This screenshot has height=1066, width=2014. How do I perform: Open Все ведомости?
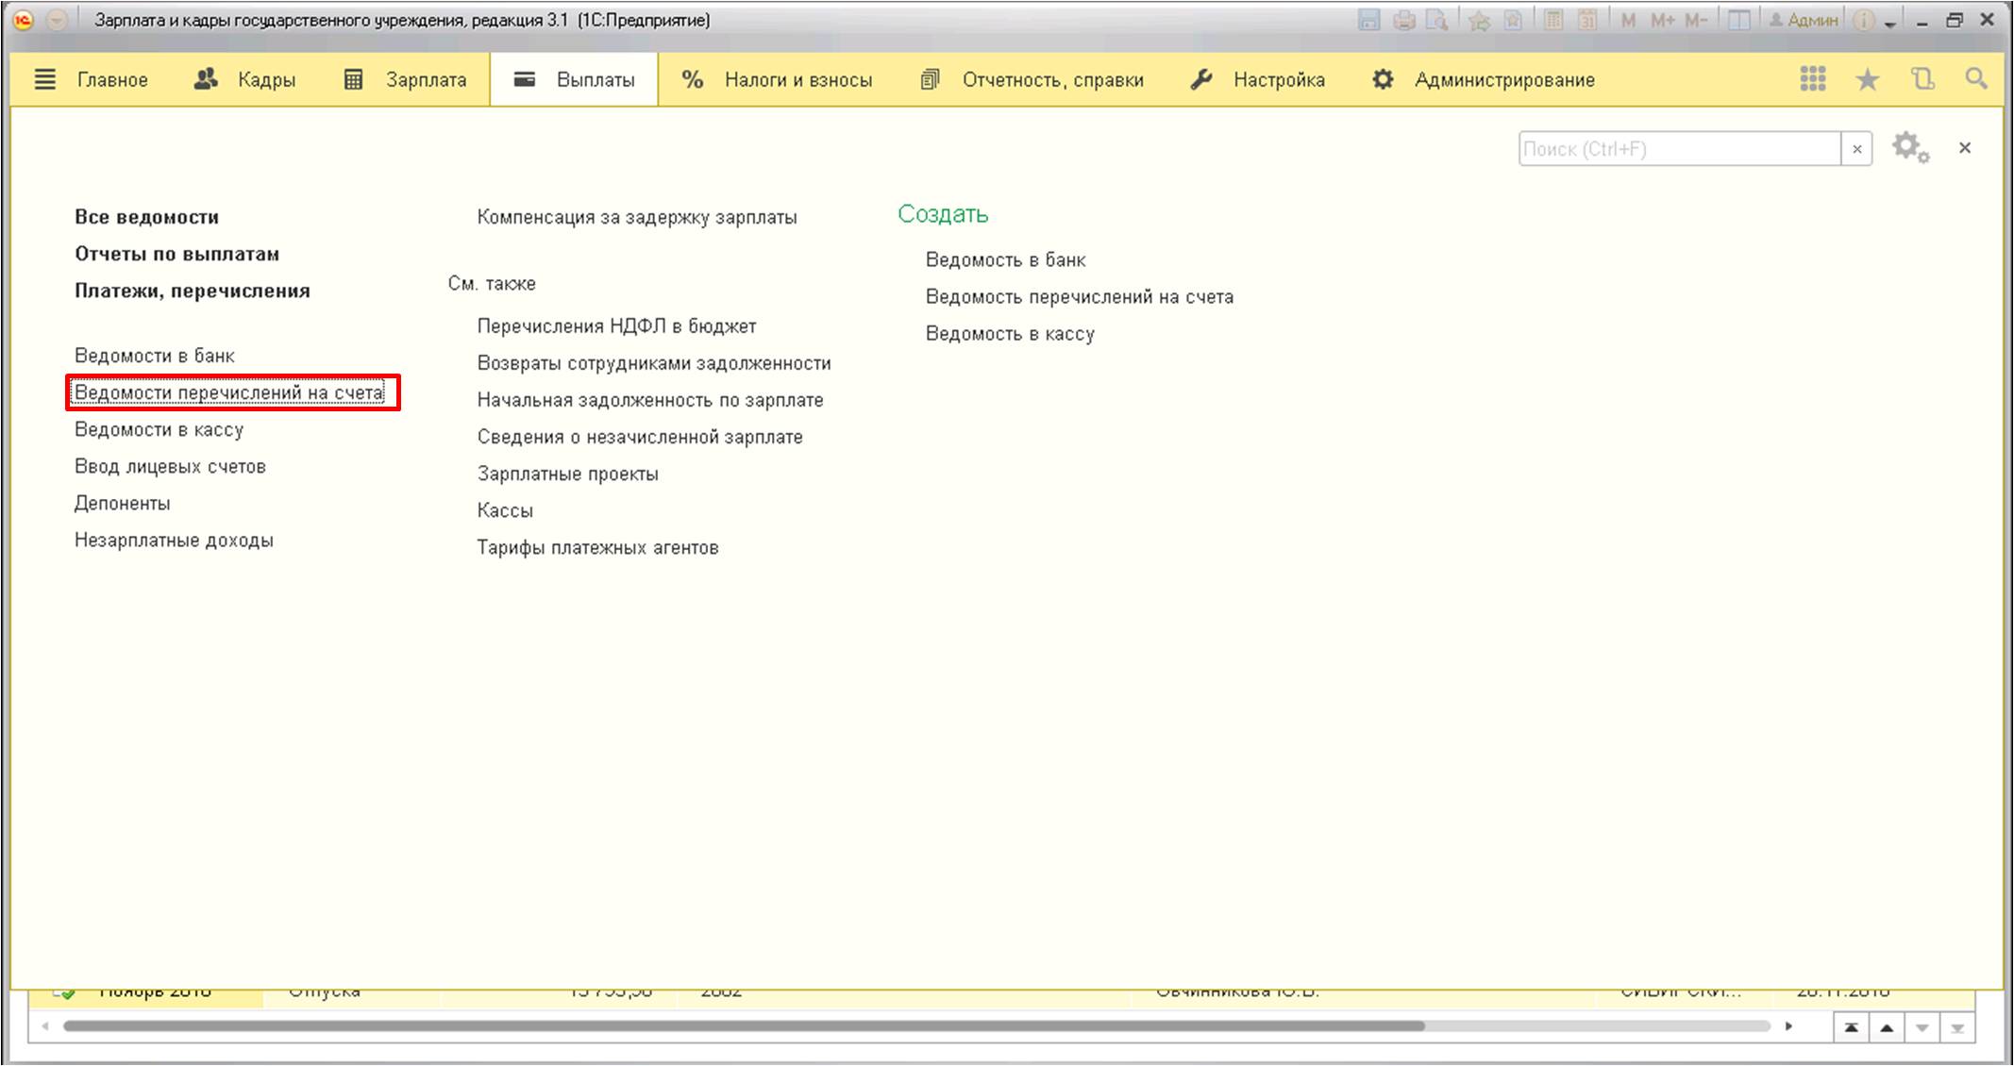point(147,217)
